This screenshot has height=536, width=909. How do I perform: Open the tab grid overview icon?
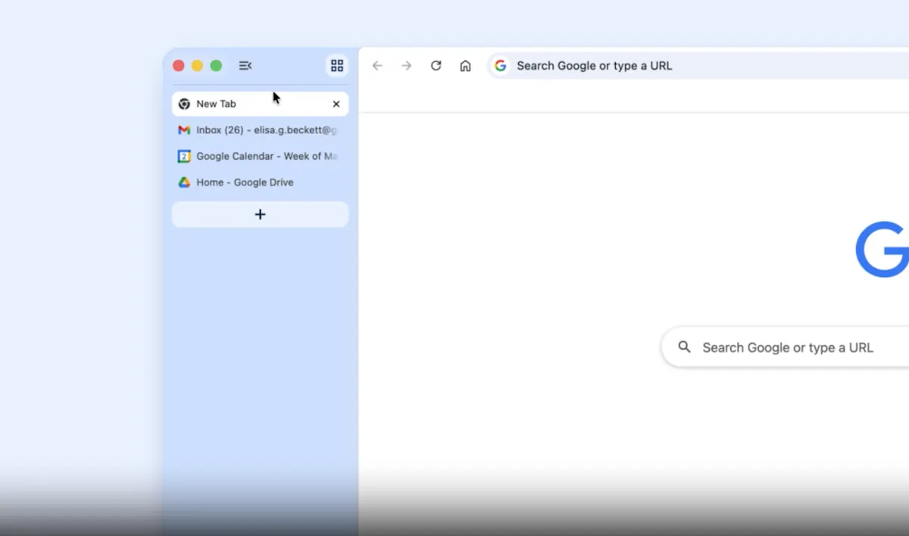click(337, 66)
